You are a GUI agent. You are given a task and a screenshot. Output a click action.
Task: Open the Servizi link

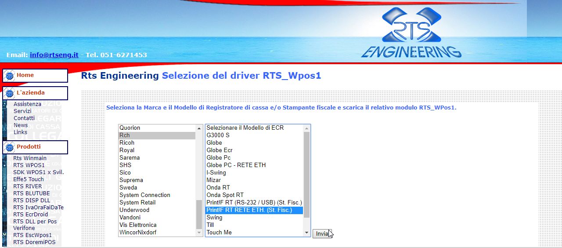pos(22,111)
